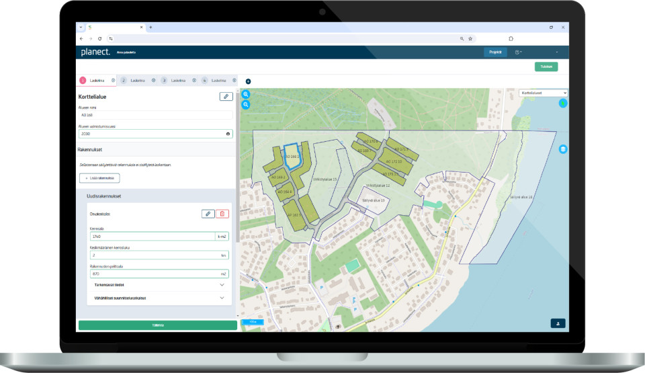Add a new Laskelma with the plus icon
This screenshot has height=373, width=645.
248,81
